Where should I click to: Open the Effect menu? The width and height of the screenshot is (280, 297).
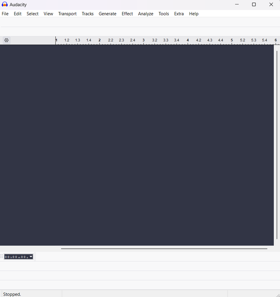point(127,14)
